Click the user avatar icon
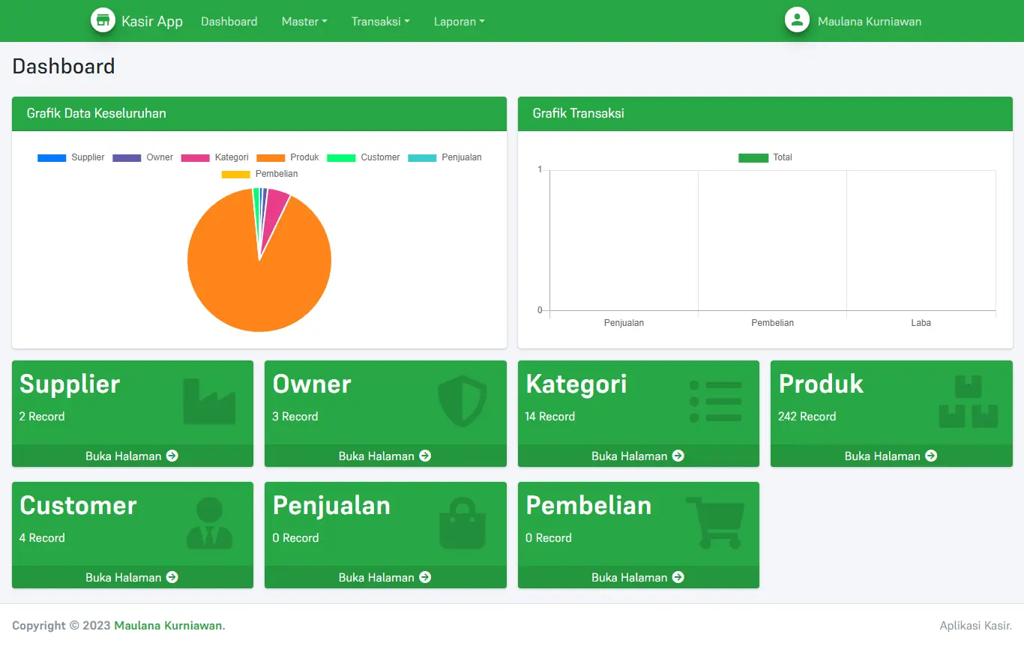The height and width of the screenshot is (646, 1024). pyautogui.click(x=797, y=20)
